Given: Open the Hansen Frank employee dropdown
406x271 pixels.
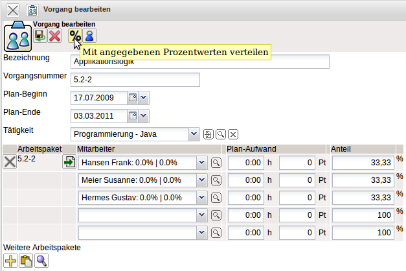Looking at the screenshot, I should coord(201,162).
